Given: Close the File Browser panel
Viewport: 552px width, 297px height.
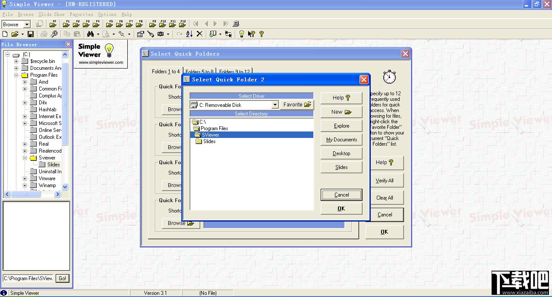Looking at the screenshot, I should click(x=68, y=44).
